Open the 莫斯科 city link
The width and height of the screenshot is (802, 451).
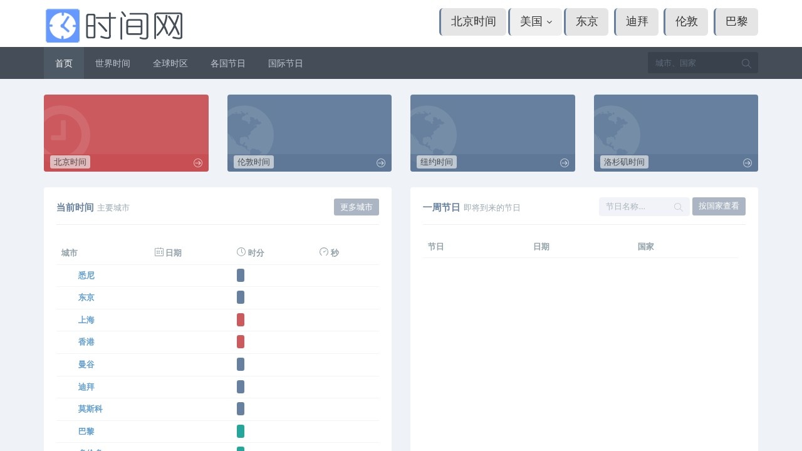(x=90, y=409)
